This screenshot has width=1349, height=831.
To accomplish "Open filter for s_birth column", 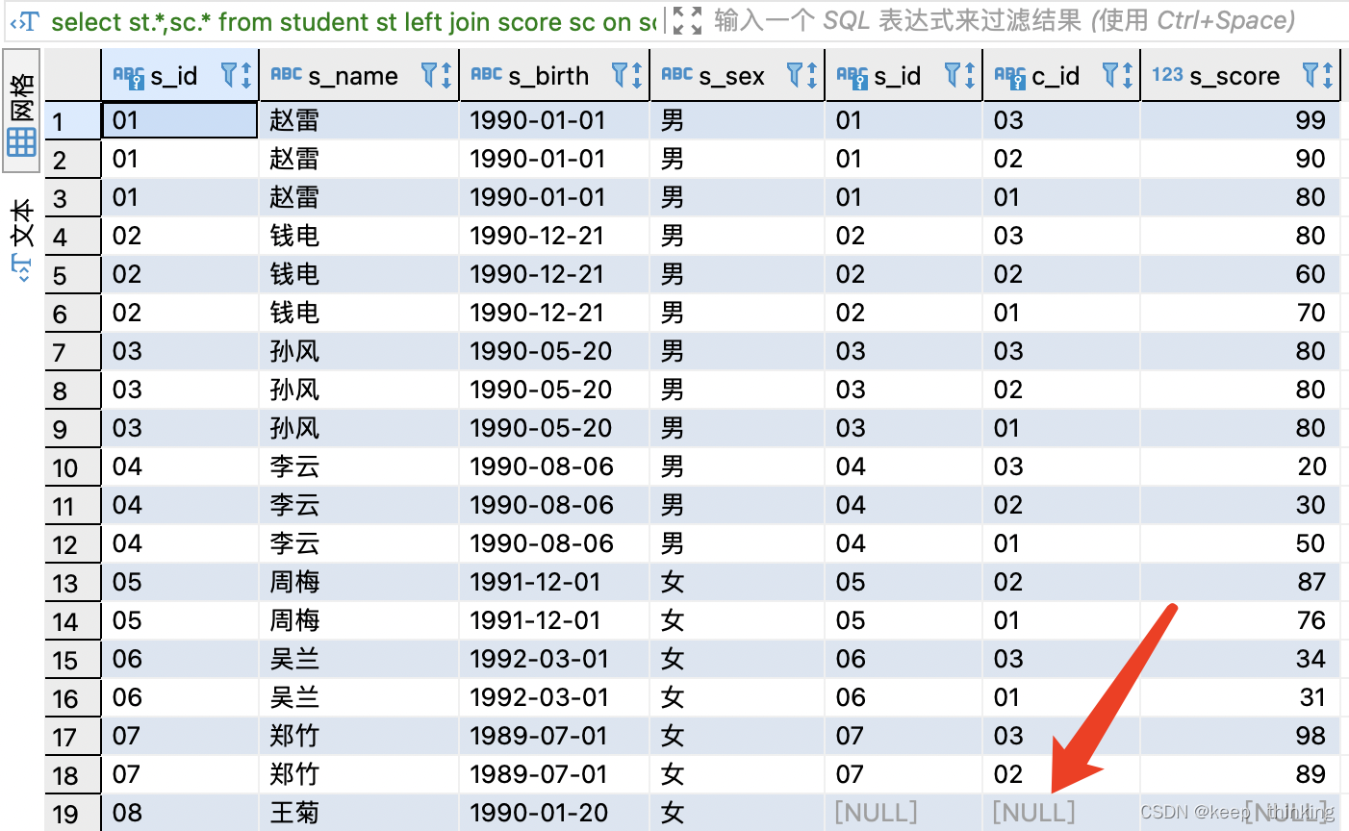I will (620, 74).
